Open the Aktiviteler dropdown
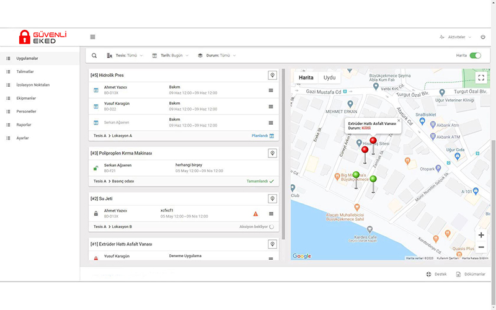496x310 pixels. pyautogui.click(x=455, y=37)
